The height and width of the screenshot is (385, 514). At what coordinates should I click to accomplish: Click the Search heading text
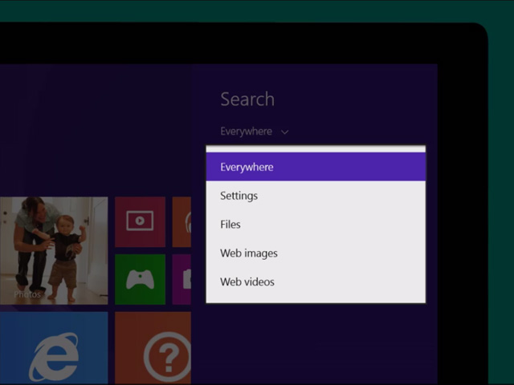247,99
